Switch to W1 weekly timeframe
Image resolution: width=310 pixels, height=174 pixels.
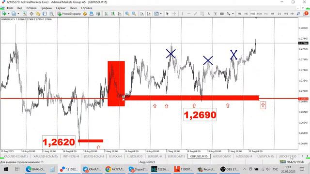click(x=286, y=14)
